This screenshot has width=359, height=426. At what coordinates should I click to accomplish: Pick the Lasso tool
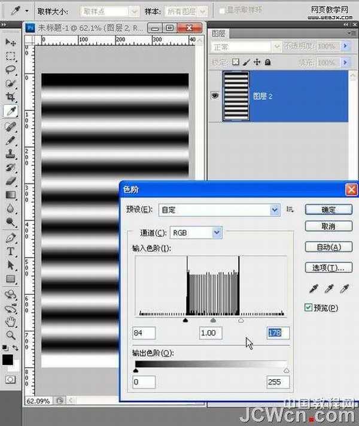[11, 70]
